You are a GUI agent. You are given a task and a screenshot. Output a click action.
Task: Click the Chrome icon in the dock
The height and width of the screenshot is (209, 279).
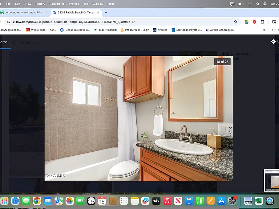point(37,201)
